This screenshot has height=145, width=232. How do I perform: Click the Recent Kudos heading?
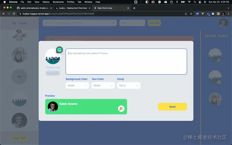pyautogui.click(x=216, y=36)
